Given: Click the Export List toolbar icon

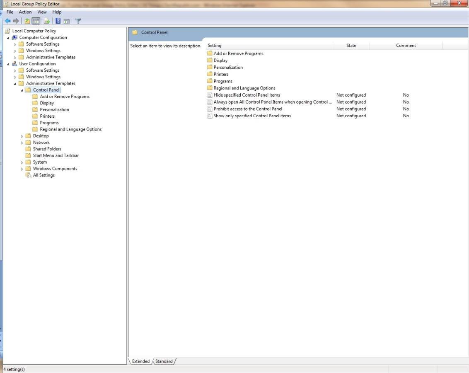Looking at the screenshot, I should (47, 21).
